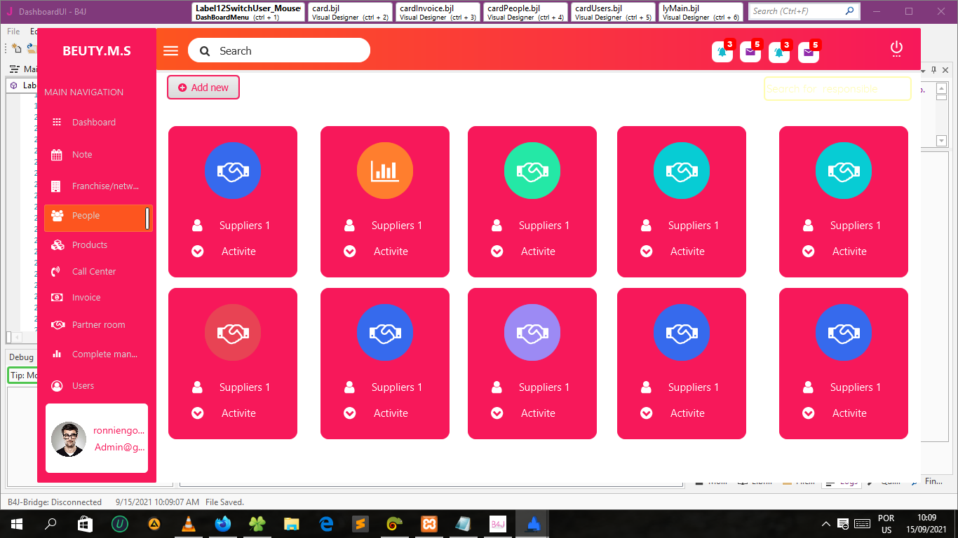Open Windows taskbar search
958x538 pixels.
point(50,523)
